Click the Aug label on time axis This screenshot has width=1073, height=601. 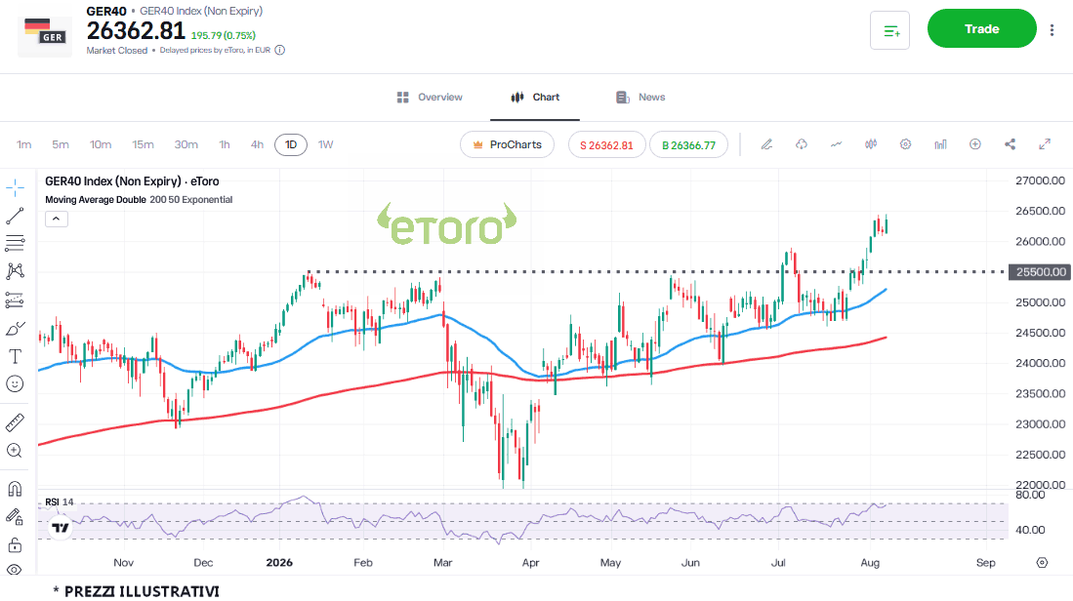click(870, 563)
